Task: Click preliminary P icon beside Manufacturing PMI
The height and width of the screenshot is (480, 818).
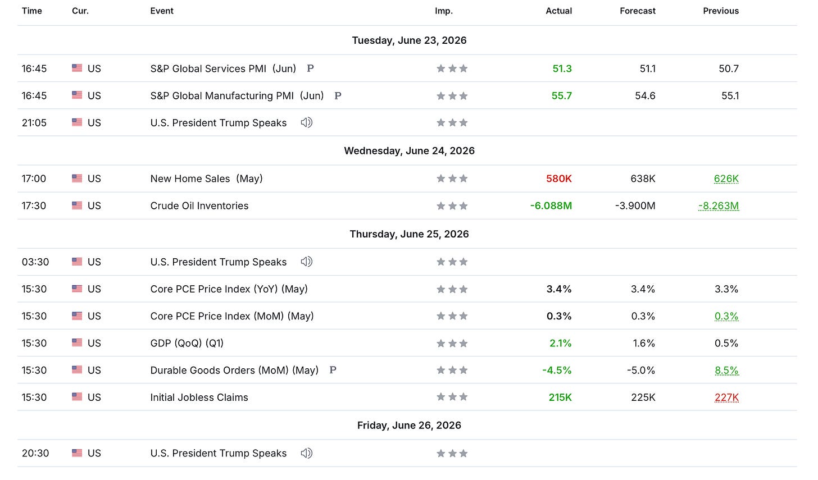Action: 338,95
